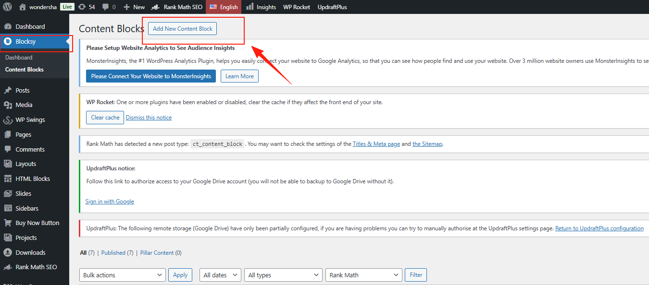Viewport: 649px width, 285px height.
Task: Open the All dates filter dropdown
Action: (x=220, y=275)
